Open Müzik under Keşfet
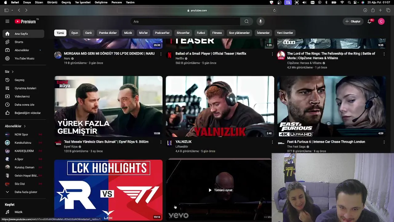Image resolution: width=394 pixels, height=222 pixels. (23, 212)
